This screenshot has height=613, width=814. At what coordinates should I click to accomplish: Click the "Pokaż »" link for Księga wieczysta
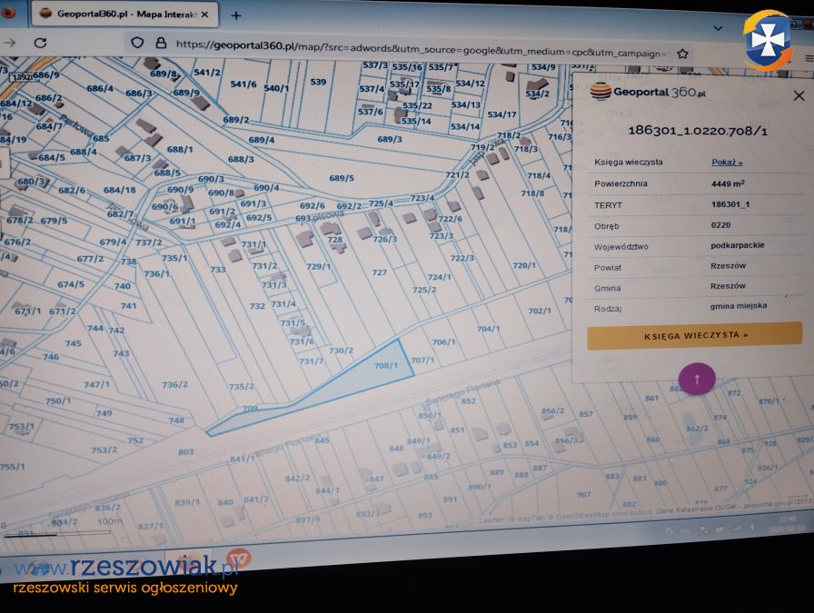[x=727, y=163]
